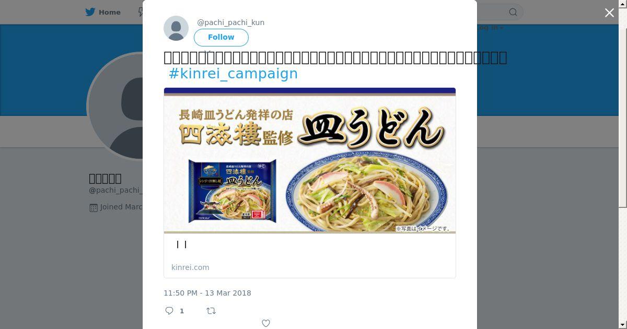Click the background profile handle @pachi_pachi
Image resolution: width=627 pixels, height=329 pixels.
click(x=115, y=190)
